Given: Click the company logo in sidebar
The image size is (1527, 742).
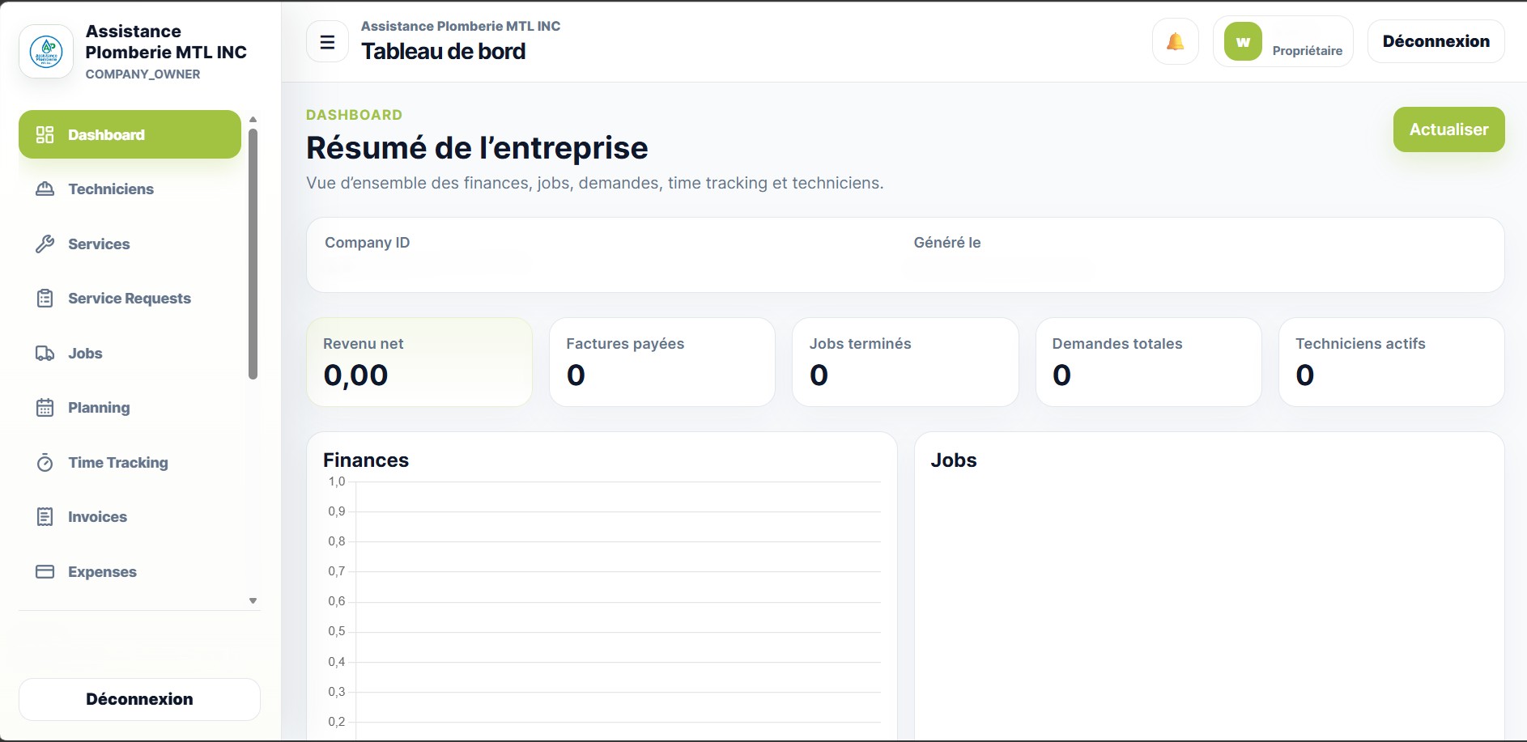Looking at the screenshot, I should pyautogui.click(x=47, y=52).
